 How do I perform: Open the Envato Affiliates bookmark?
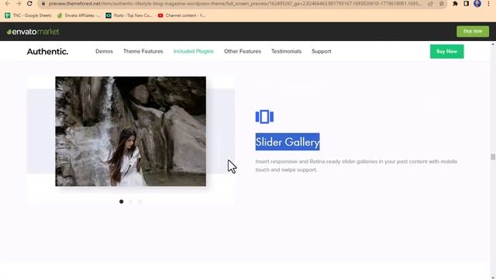point(78,15)
